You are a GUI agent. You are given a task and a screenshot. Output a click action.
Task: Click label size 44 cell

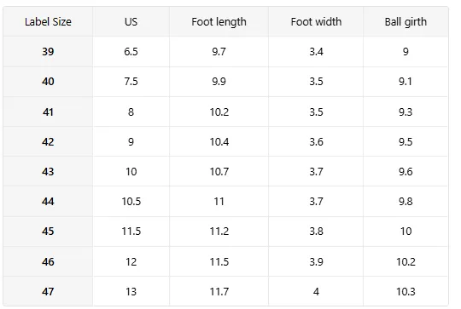coord(48,202)
